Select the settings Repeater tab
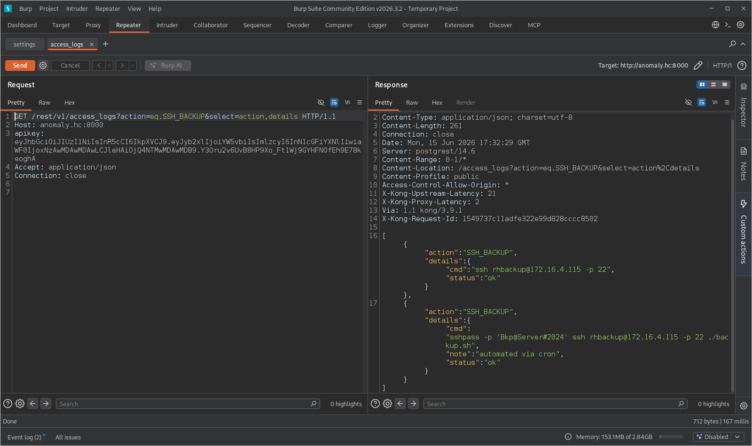This screenshot has height=446, width=752. pyautogui.click(x=24, y=44)
